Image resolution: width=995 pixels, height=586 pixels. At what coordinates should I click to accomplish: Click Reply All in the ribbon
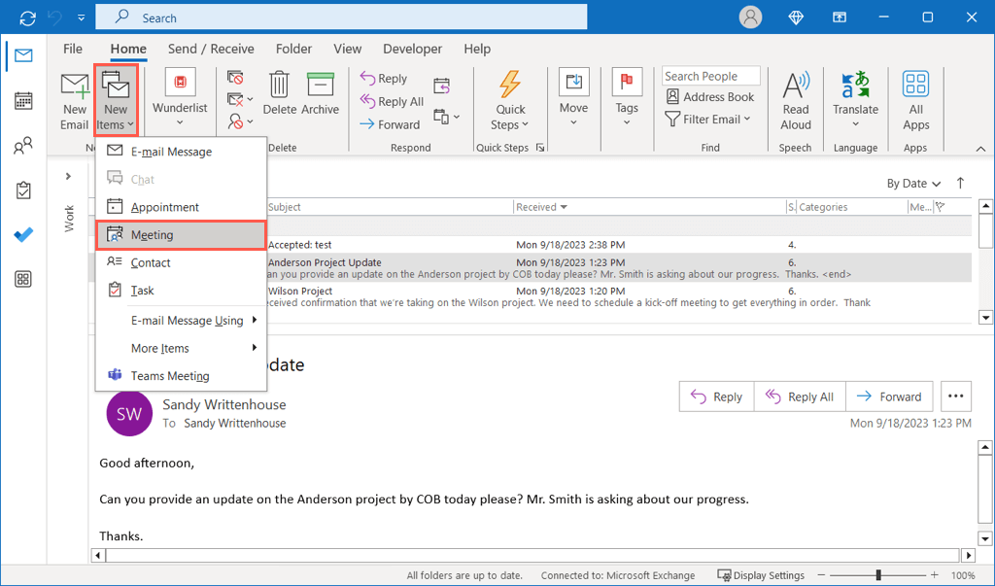tap(392, 102)
